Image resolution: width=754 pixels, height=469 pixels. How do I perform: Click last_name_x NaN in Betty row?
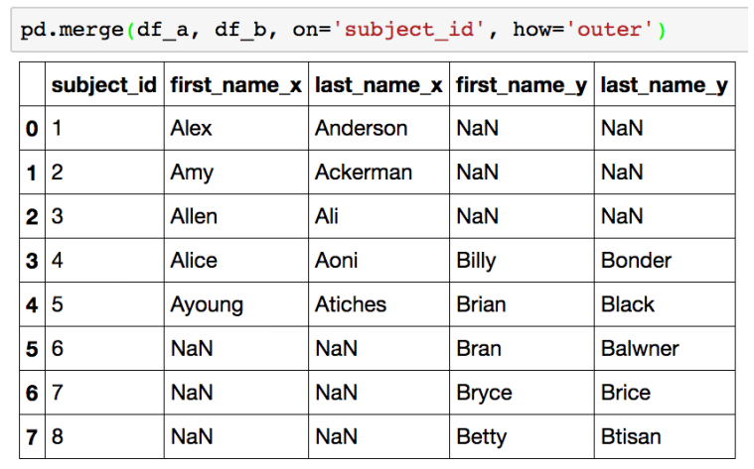pos(378,436)
